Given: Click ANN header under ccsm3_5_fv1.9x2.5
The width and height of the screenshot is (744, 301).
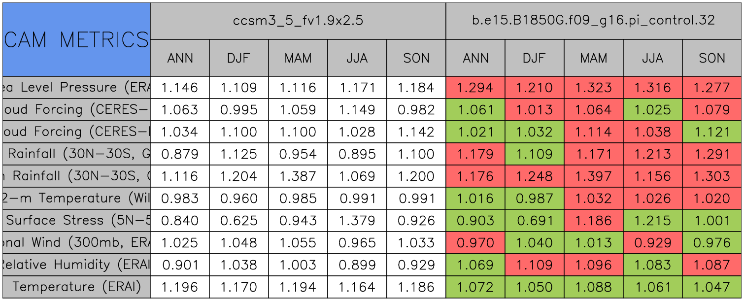Looking at the screenshot, I should coord(180,58).
